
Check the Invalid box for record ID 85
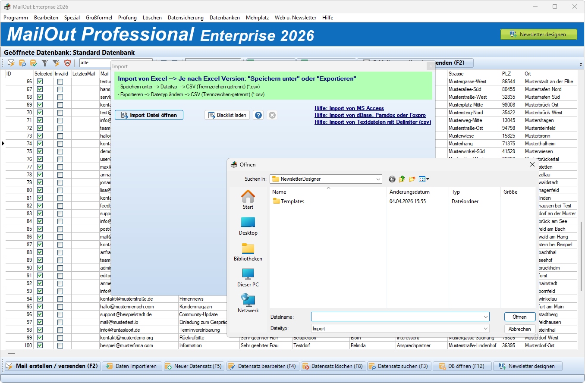(x=60, y=229)
